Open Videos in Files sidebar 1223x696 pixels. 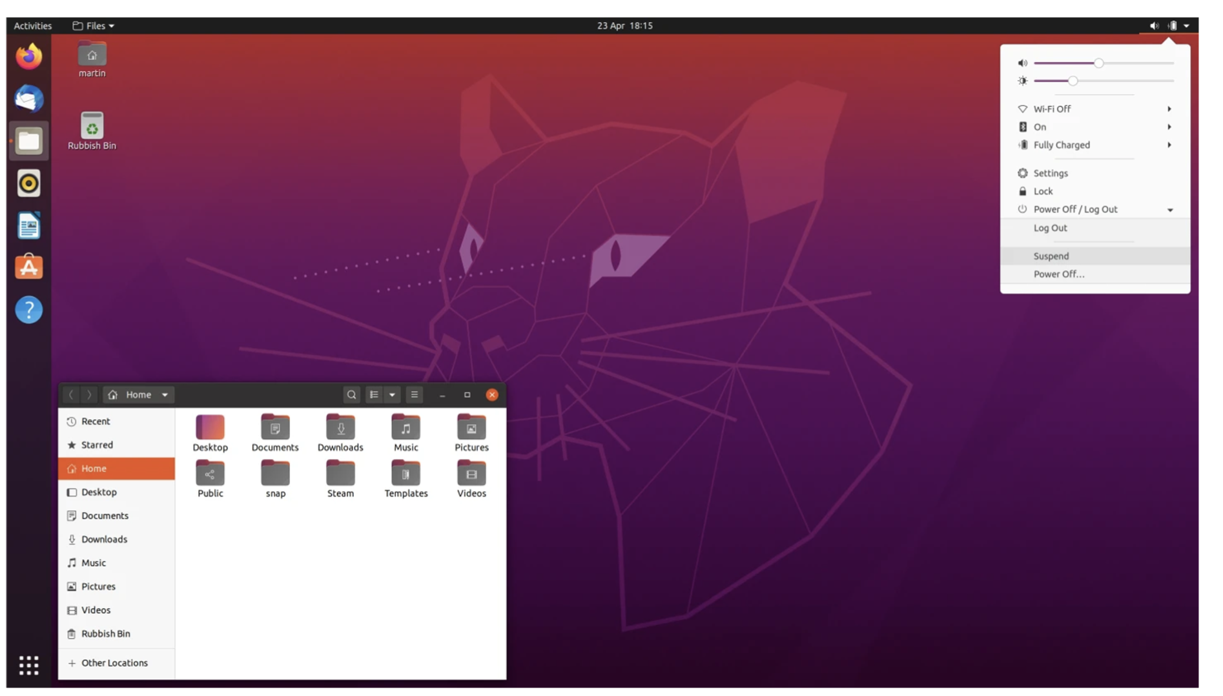point(116,610)
